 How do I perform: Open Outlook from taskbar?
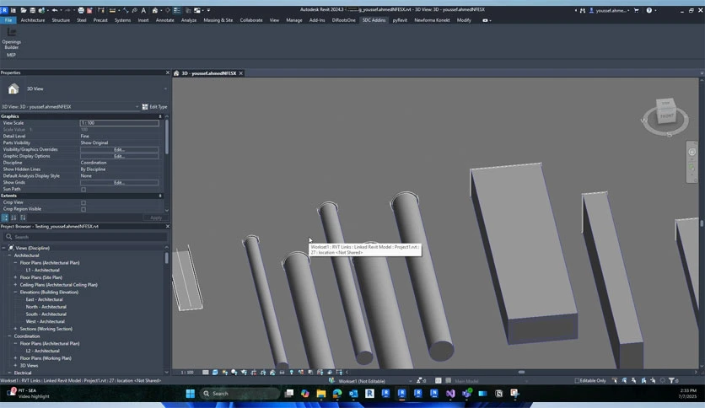coord(353,394)
